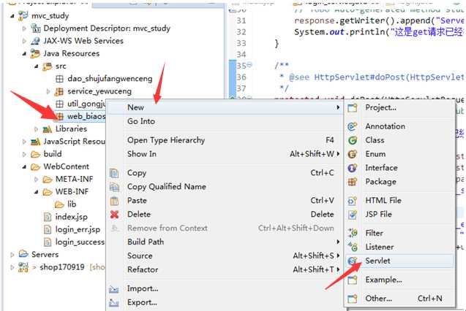Choose Go Into from context menu
This screenshot has width=466, height=311.
[x=224, y=121]
